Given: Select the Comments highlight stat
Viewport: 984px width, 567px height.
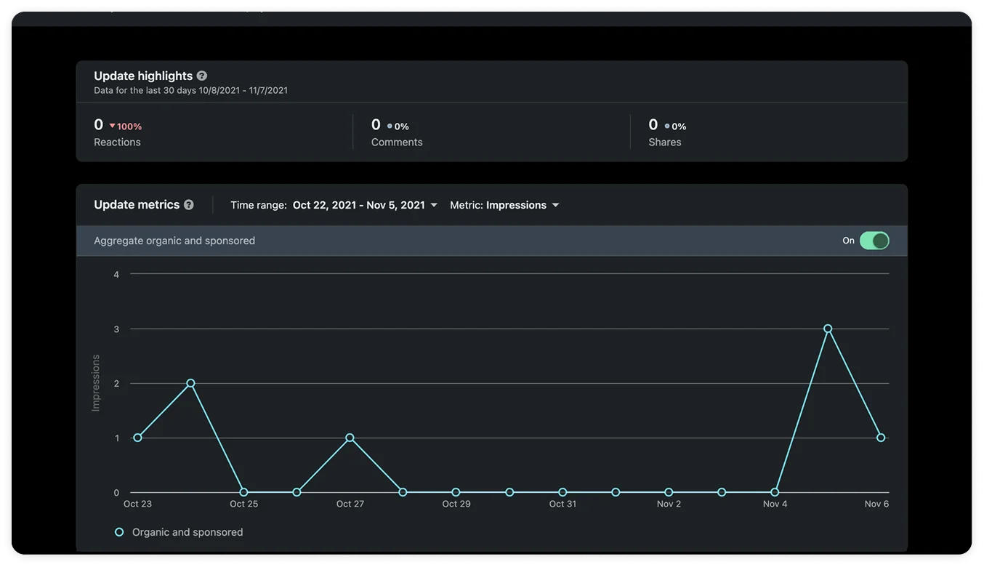Looking at the screenshot, I should 396,132.
